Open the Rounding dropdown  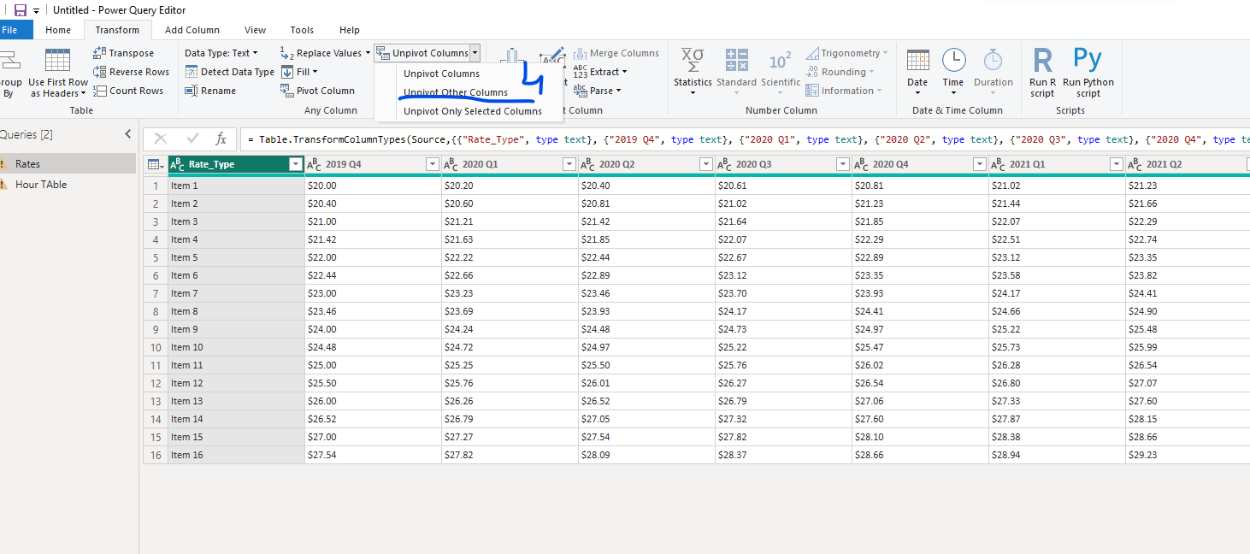tap(840, 72)
